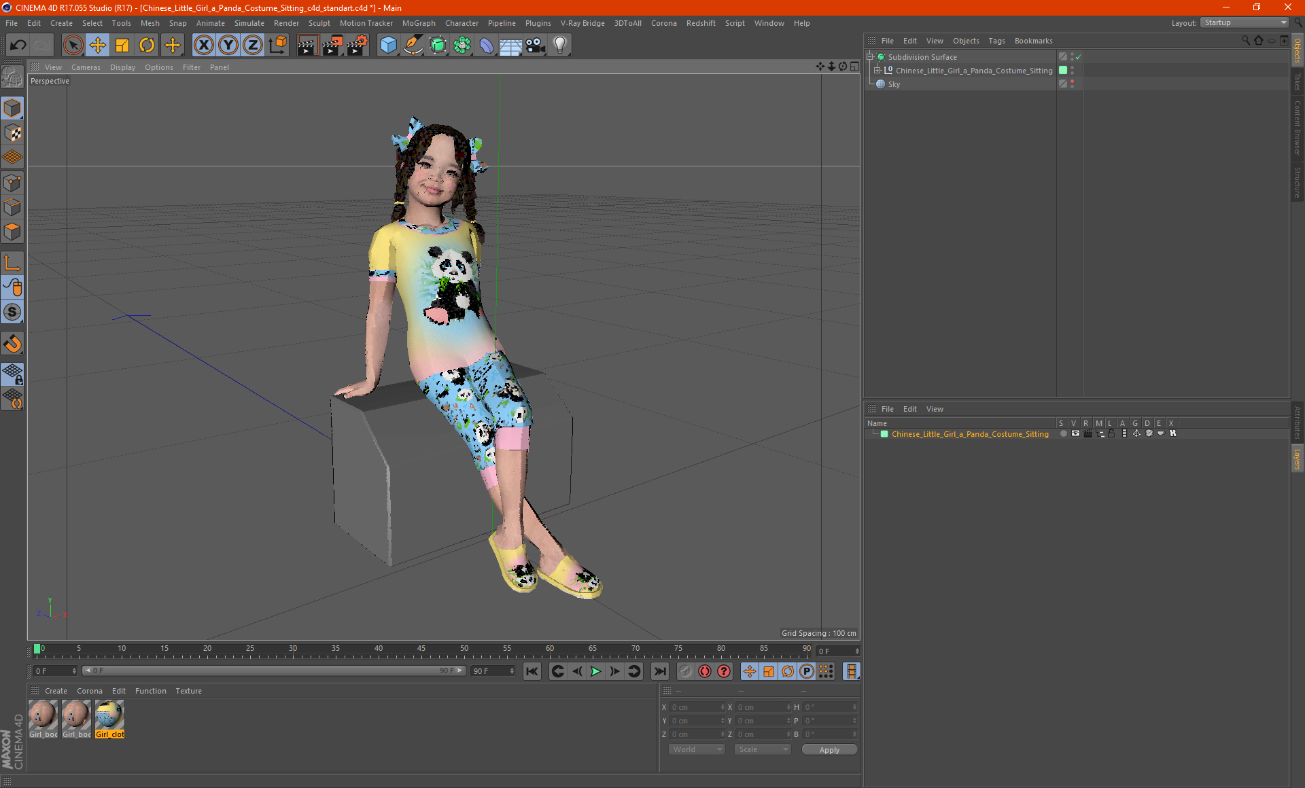Open the Scale mode dropdown
This screenshot has height=788, width=1305.
point(763,749)
